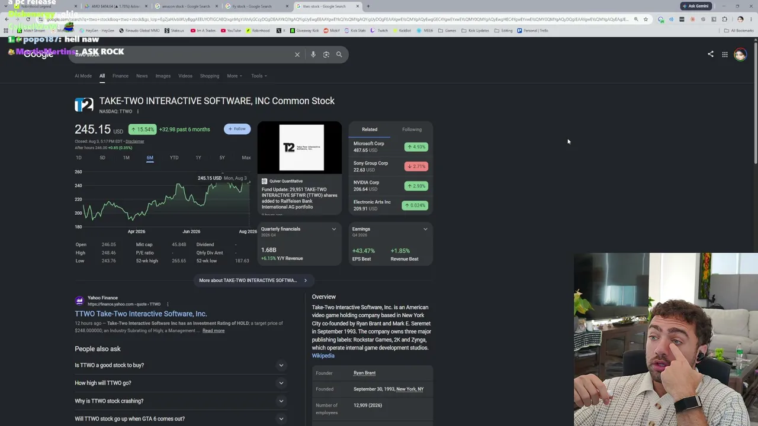This screenshot has height=426, width=758.
Task: Open the Personal Trello bookmark
Action: (532, 31)
